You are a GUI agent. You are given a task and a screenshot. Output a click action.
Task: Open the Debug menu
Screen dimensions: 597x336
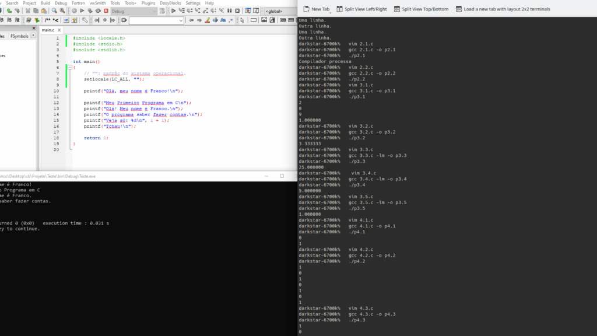point(61,3)
